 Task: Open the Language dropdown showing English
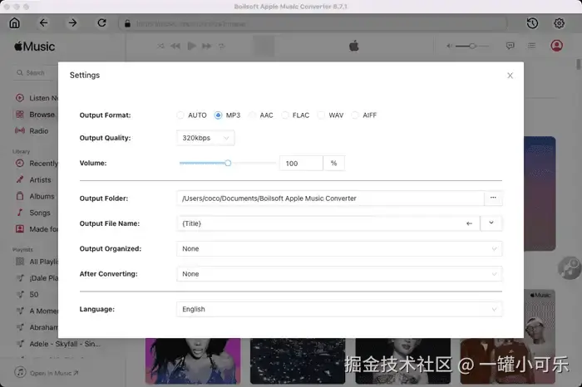(x=339, y=309)
